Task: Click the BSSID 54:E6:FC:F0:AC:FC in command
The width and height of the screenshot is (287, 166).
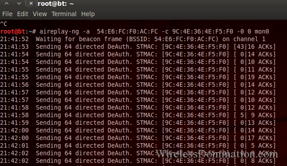Action: click(127, 31)
